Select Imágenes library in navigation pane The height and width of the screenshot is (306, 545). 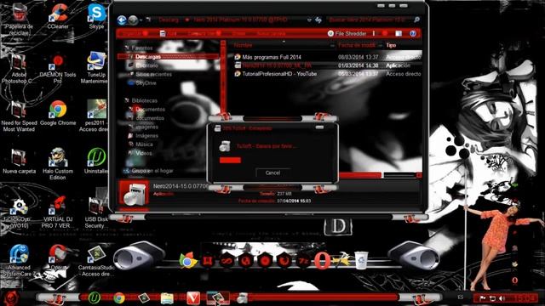pyautogui.click(x=146, y=136)
